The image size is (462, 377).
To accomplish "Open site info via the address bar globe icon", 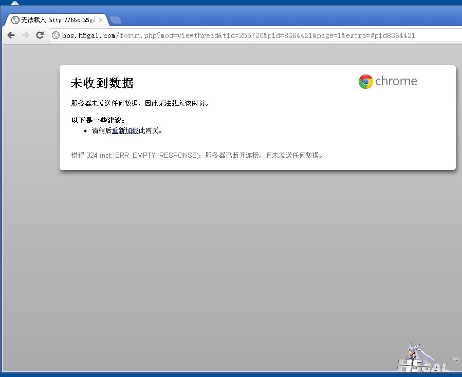I will pos(56,35).
